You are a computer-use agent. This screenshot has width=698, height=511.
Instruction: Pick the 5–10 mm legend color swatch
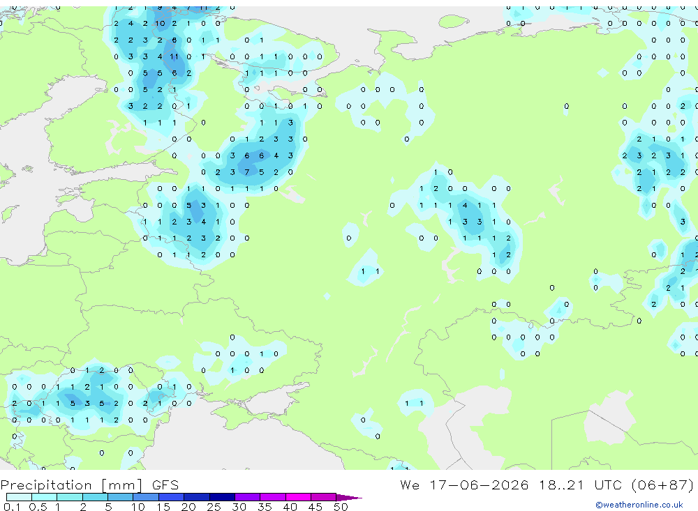[120, 497]
